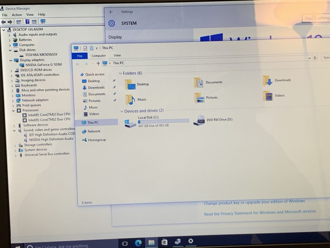Open the View ribbon tab in File Explorer
The width and height of the screenshot is (330, 248).
coord(117,56)
